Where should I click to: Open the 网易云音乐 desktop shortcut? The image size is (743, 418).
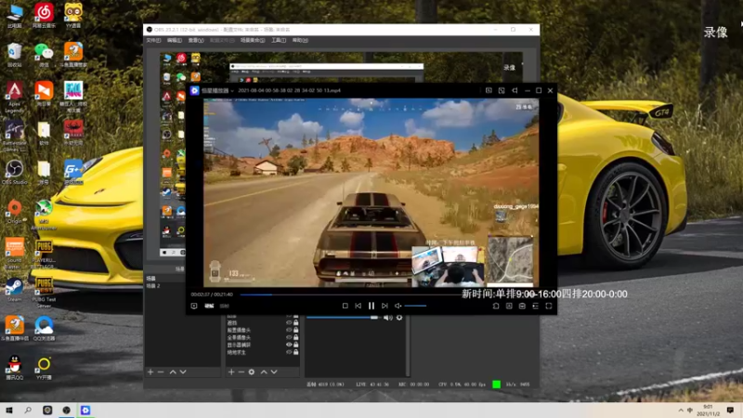pos(44,15)
